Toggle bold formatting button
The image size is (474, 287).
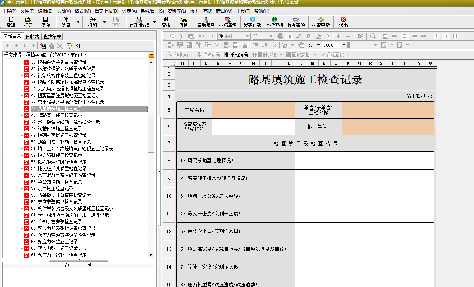290,36
